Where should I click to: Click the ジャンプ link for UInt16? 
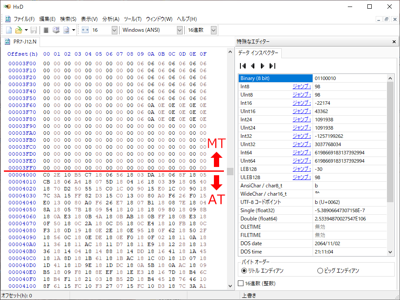click(x=302, y=111)
